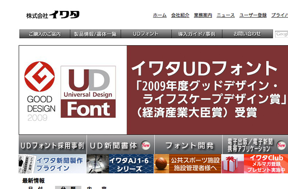Viewport: 288px width, 189px height.
Task: Open the ホーム link
Action: point(159,15)
